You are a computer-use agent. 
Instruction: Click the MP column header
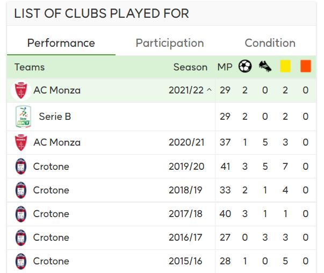pyautogui.click(x=225, y=67)
